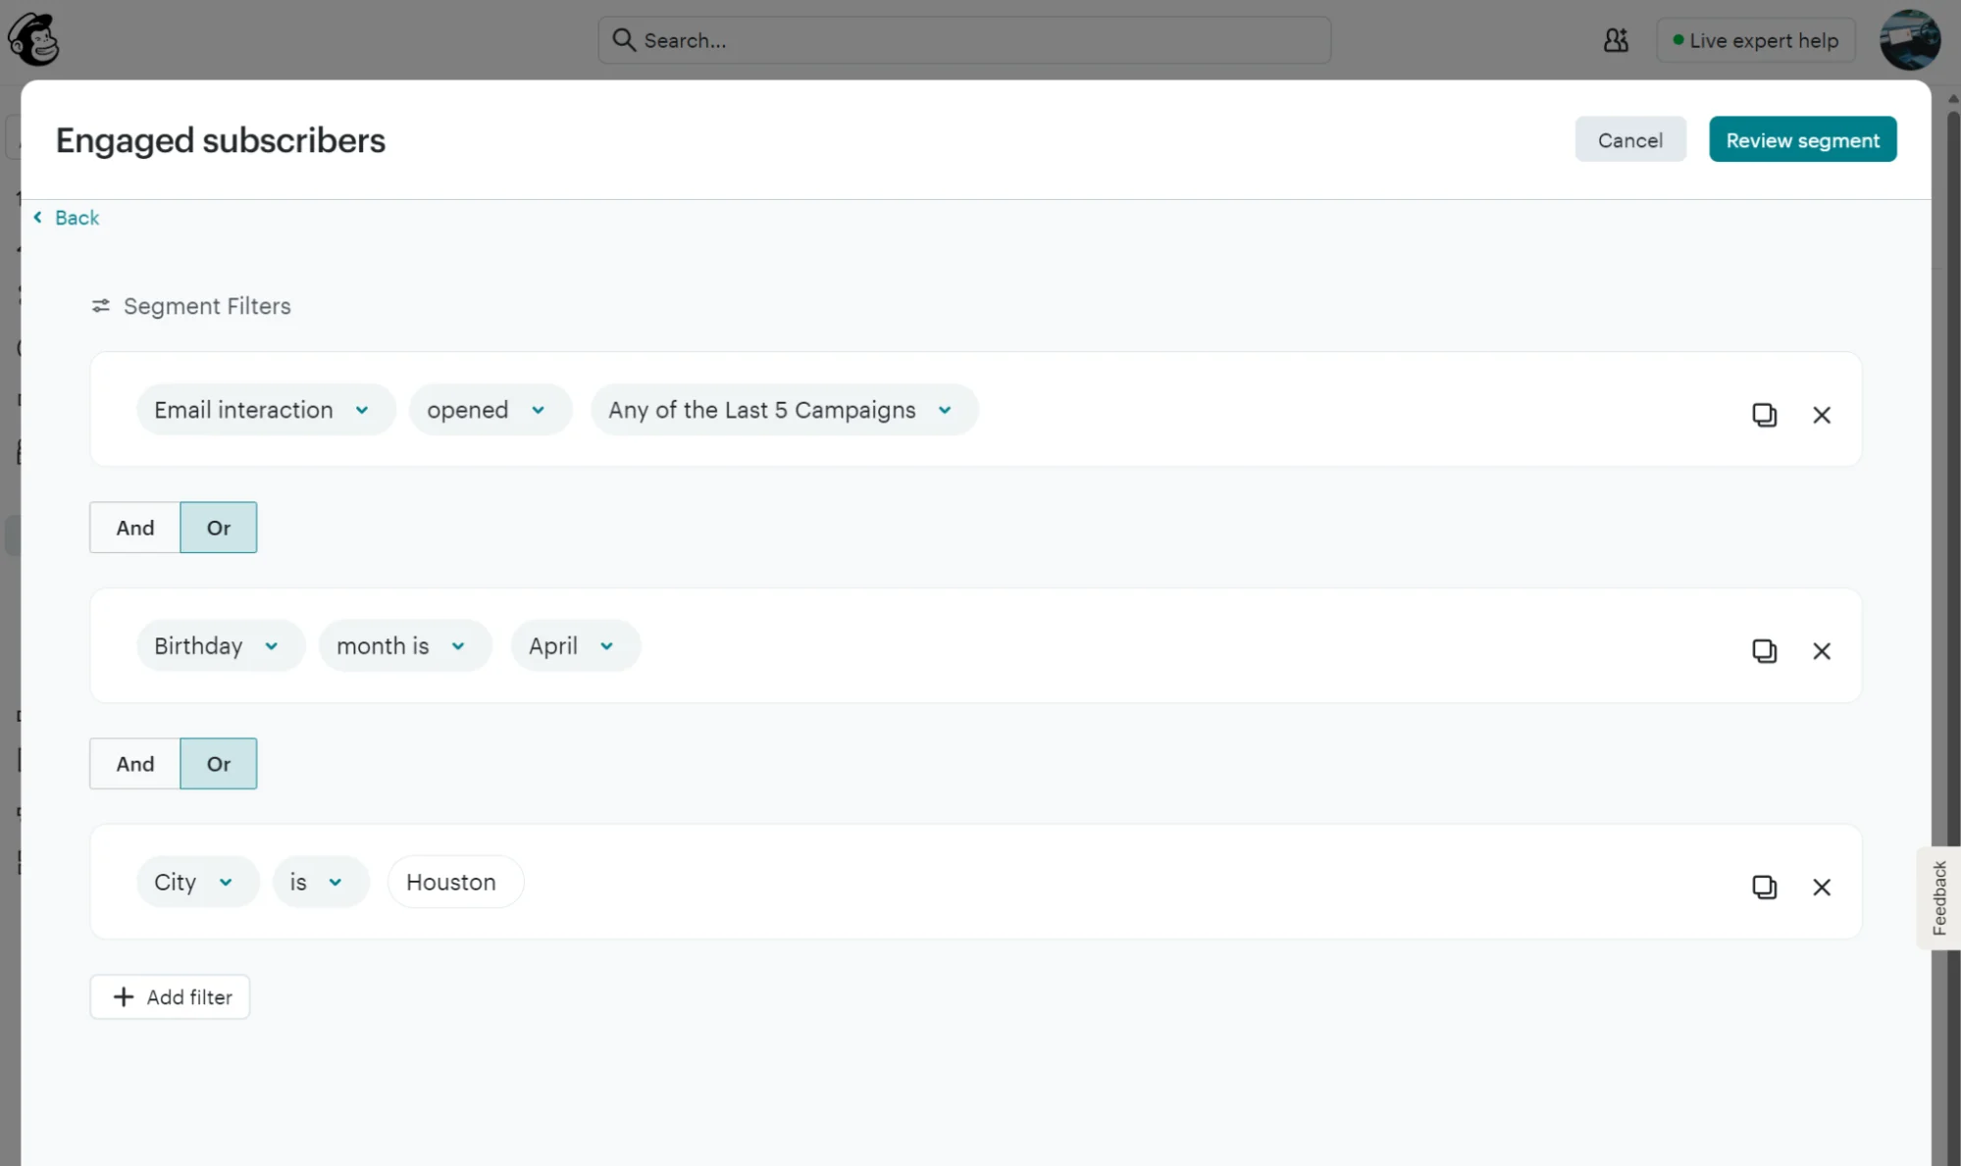The image size is (1961, 1166).
Task: Go Back to previous page
Action: coord(66,218)
